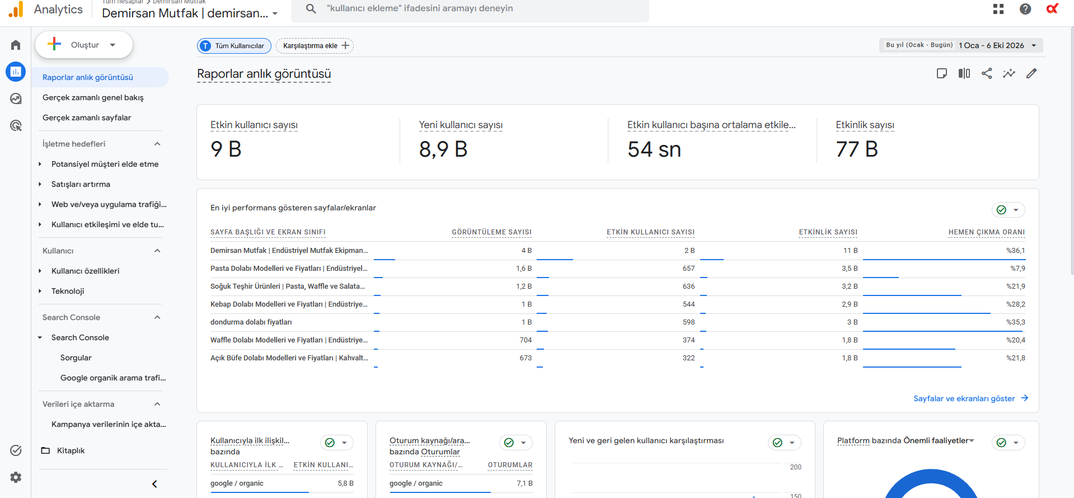Image resolution: width=1074 pixels, height=498 pixels.
Task: Collapse the navigation with the left chevron
Action: (154, 484)
